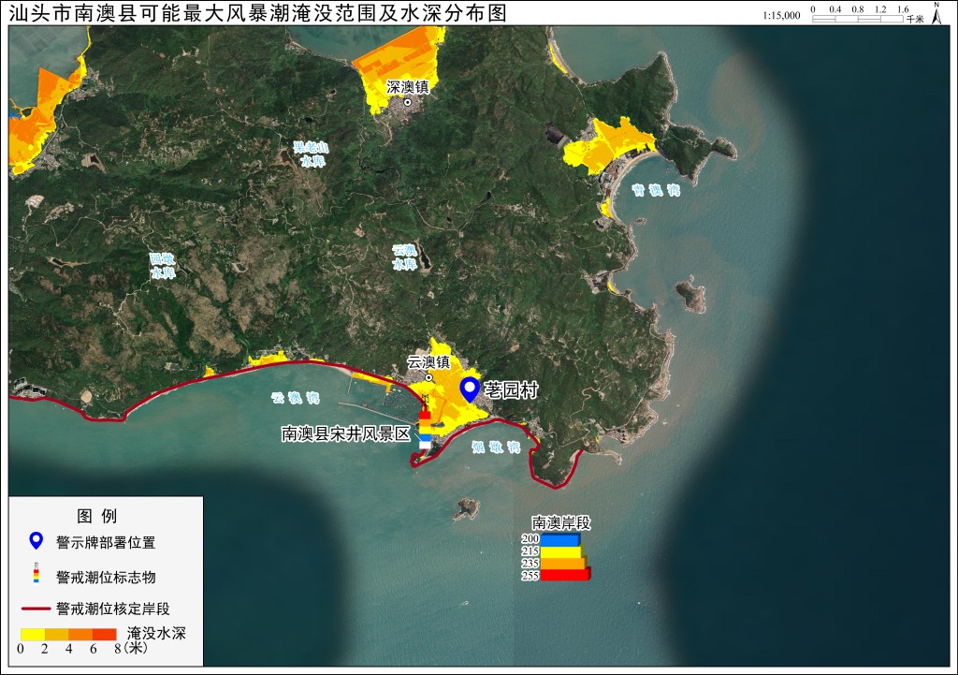Click the map title 汕头市南澳县可能最大风暴潮淹没范围及水深分布图
958x675 pixels.
[x=257, y=13]
